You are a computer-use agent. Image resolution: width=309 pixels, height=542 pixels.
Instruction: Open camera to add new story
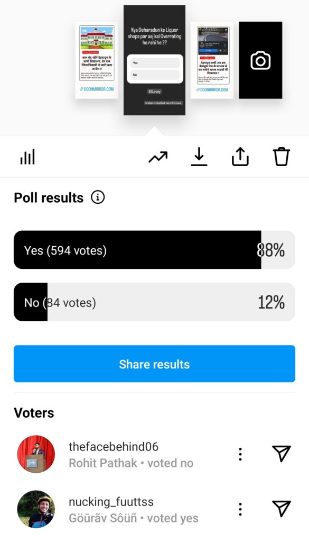coord(260,60)
